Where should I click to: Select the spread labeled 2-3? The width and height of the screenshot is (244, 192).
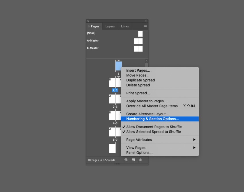pos(115,99)
